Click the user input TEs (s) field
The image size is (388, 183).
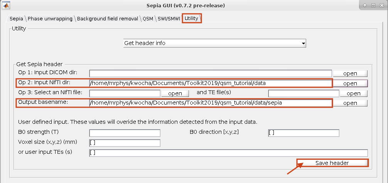[228, 153]
